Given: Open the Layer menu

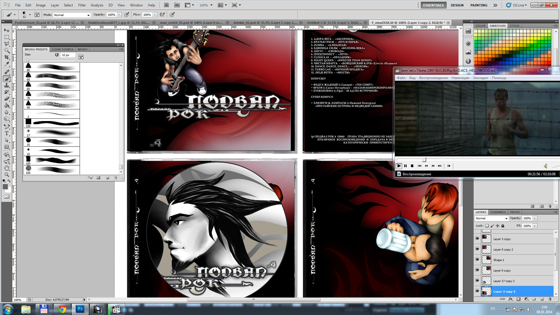Looking at the screenshot, I should [55, 5].
